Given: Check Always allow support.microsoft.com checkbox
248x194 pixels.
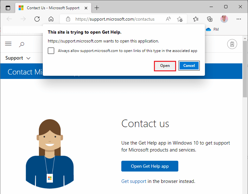Looking at the screenshot, I should (51, 51).
